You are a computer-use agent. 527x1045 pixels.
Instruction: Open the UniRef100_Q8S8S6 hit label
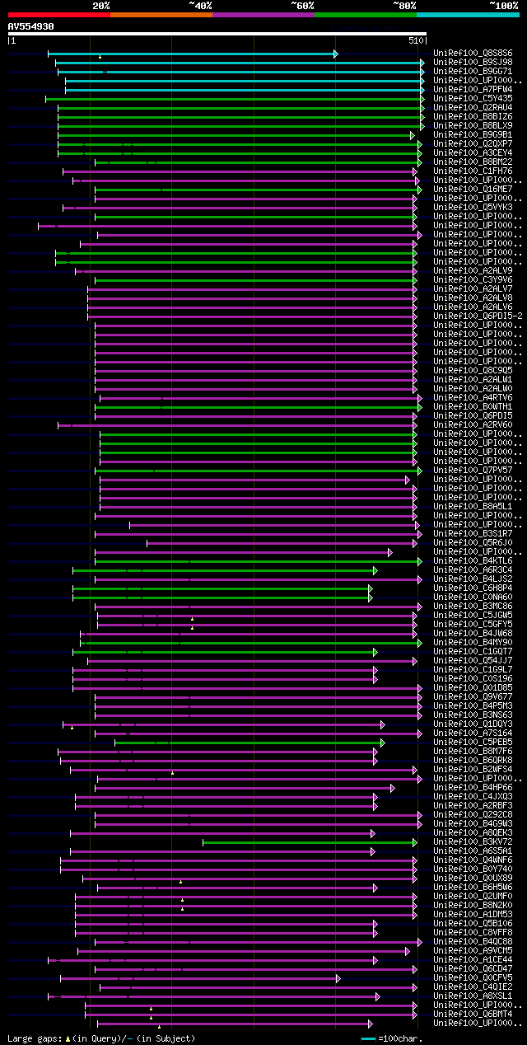pos(473,54)
